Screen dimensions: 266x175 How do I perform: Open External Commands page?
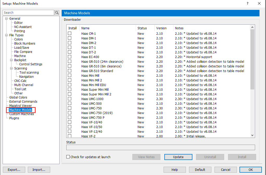pos(23,101)
